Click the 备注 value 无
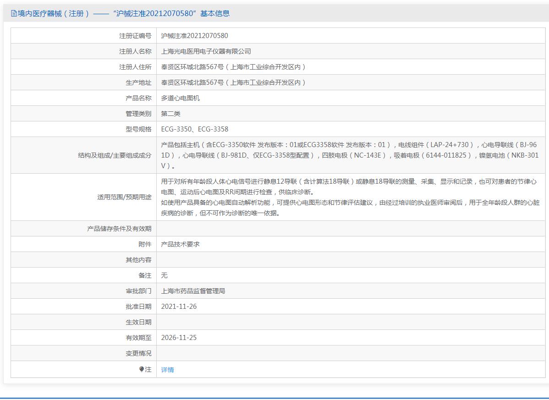This screenshot has height=400, width=549. coord(164,275)
